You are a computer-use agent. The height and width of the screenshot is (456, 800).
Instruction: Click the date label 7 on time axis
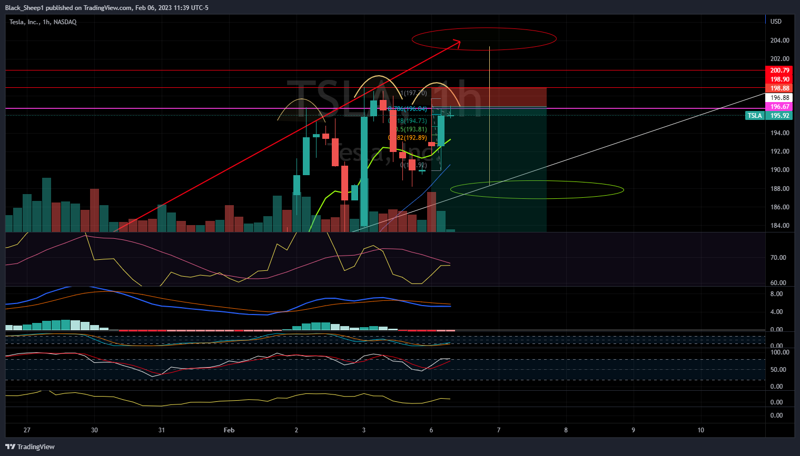point(499,430)
